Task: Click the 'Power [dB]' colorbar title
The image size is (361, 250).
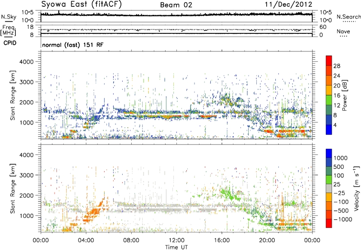Action: [x=344, y=95]
